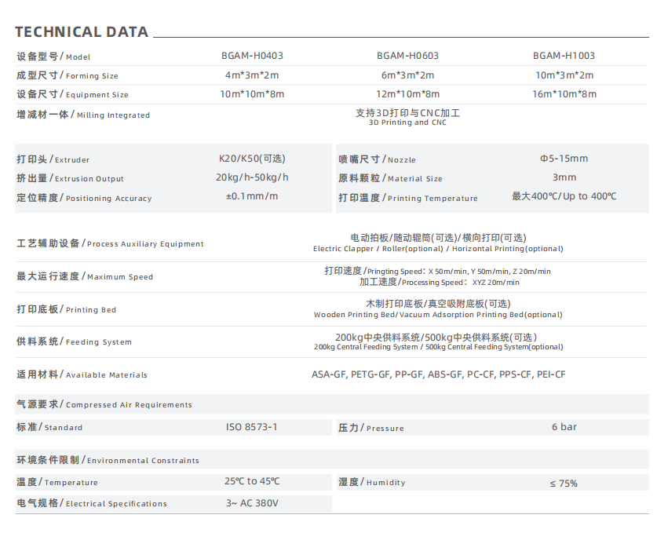
Task: Click the Forming Size row label
Action: (x=68, y=75)
